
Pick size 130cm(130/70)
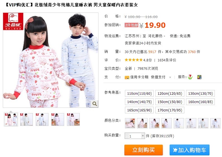pyautogui.click(x=200, y=93)
